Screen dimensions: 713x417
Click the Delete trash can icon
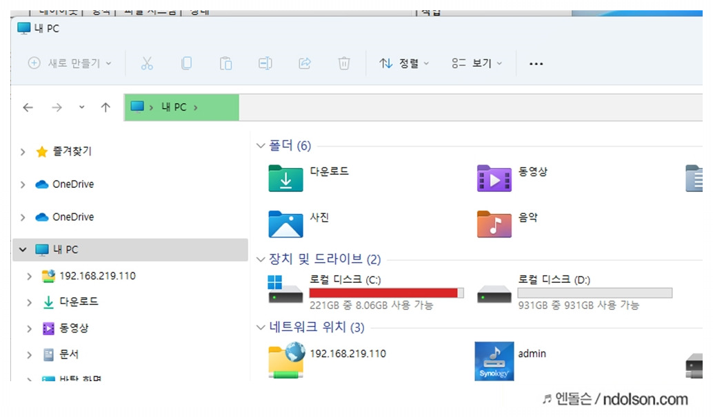344,63
